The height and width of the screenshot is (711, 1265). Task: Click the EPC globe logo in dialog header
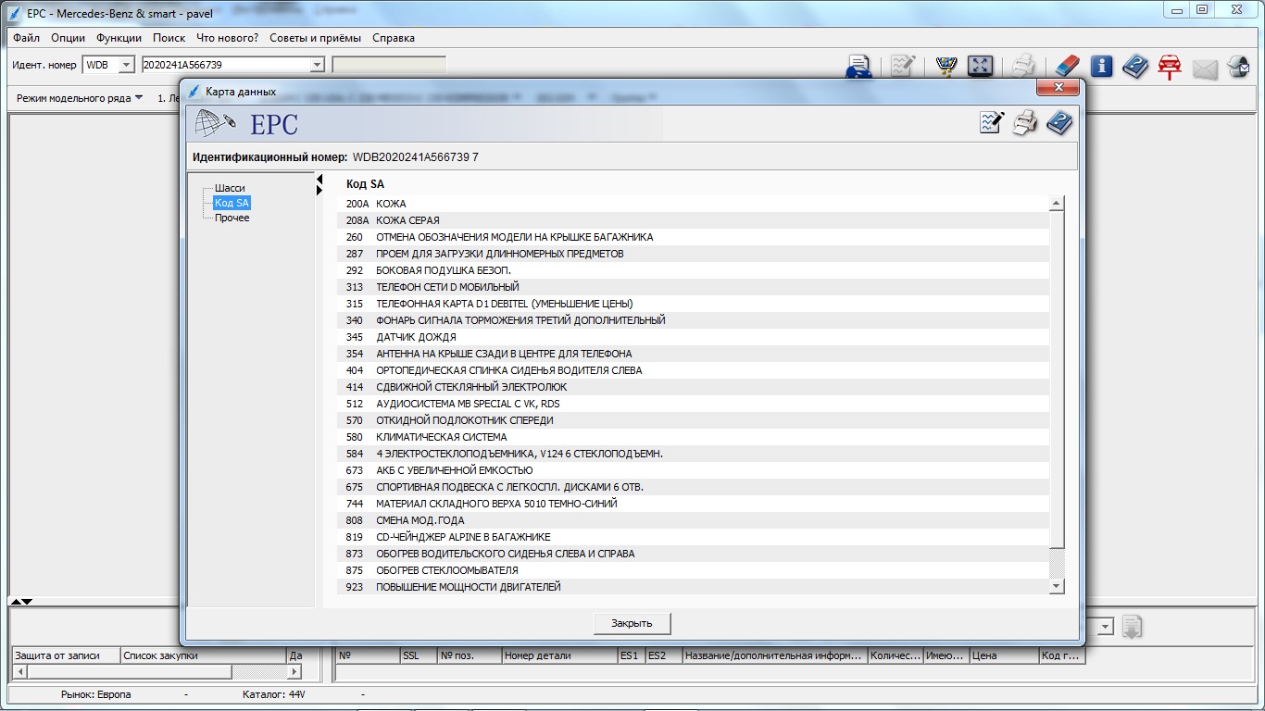tap(216, 123)
